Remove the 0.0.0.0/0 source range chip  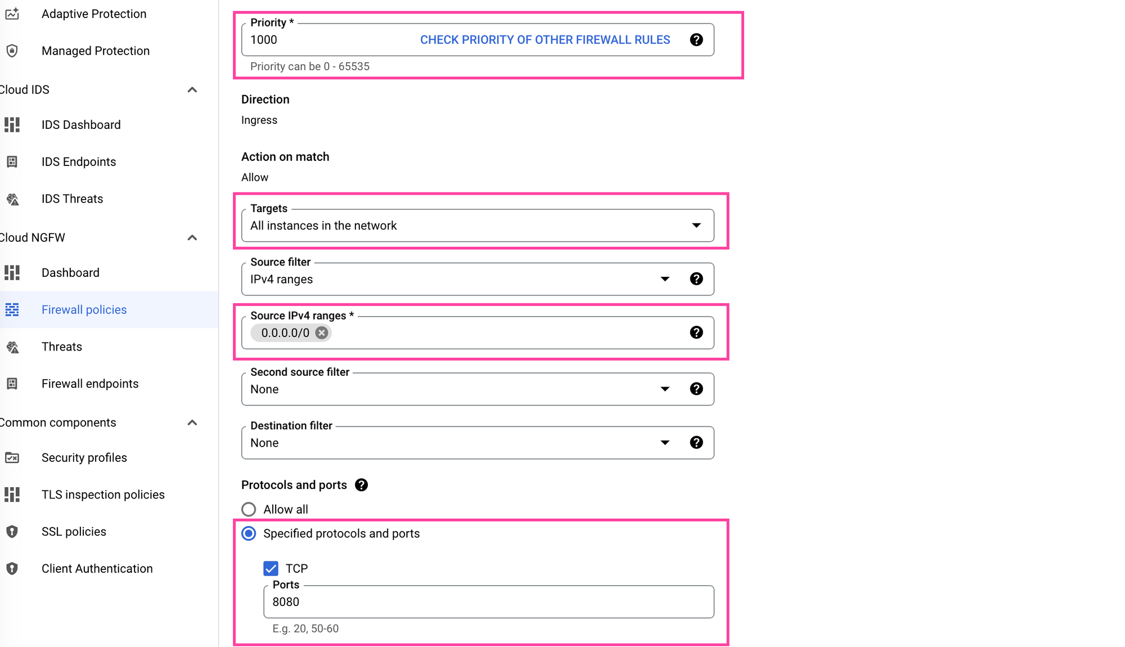(321, 333)
